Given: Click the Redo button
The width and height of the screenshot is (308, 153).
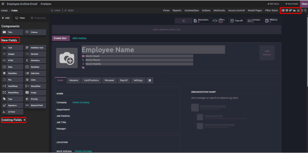Looking at the screenshot, I should coord(69,11).
